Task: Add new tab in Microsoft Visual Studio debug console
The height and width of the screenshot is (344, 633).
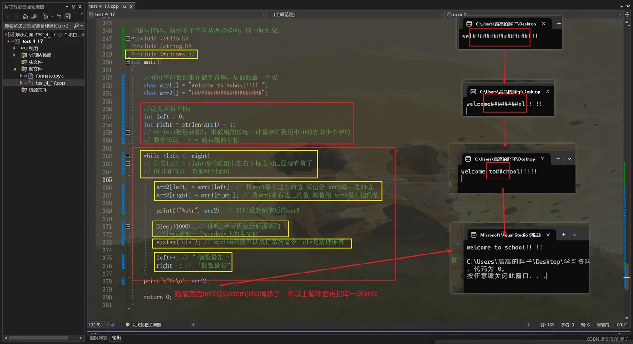Action: 563,235
